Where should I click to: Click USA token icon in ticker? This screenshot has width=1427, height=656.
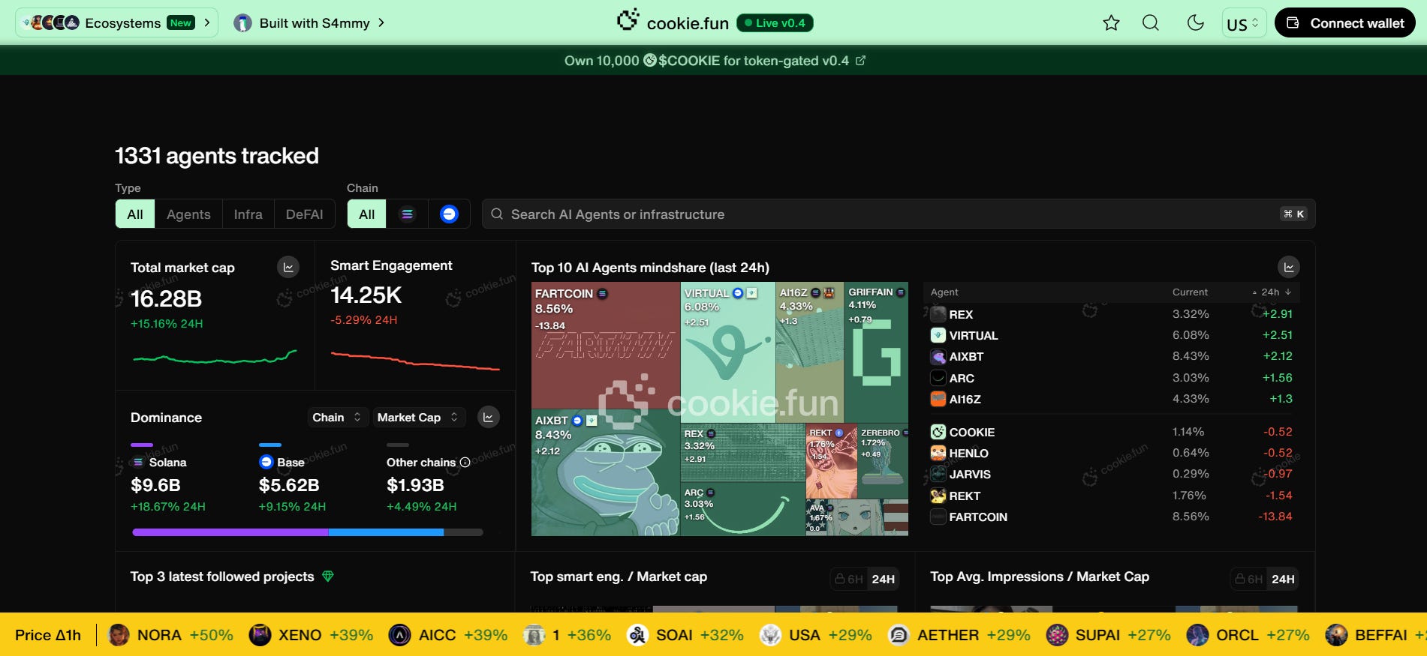coord(770,635)
